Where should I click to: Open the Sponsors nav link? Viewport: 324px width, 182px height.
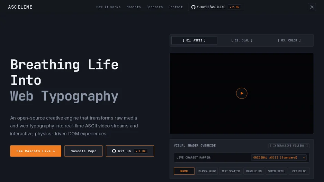click(155, 7)
